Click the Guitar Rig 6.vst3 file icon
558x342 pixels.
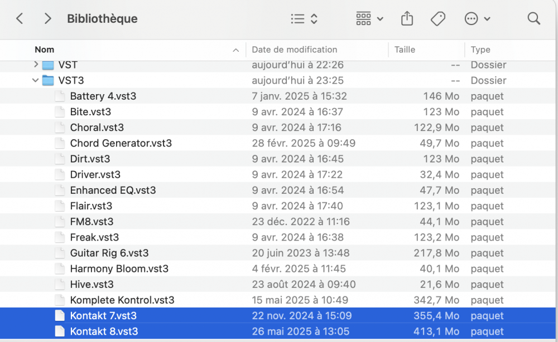point(60,253)
